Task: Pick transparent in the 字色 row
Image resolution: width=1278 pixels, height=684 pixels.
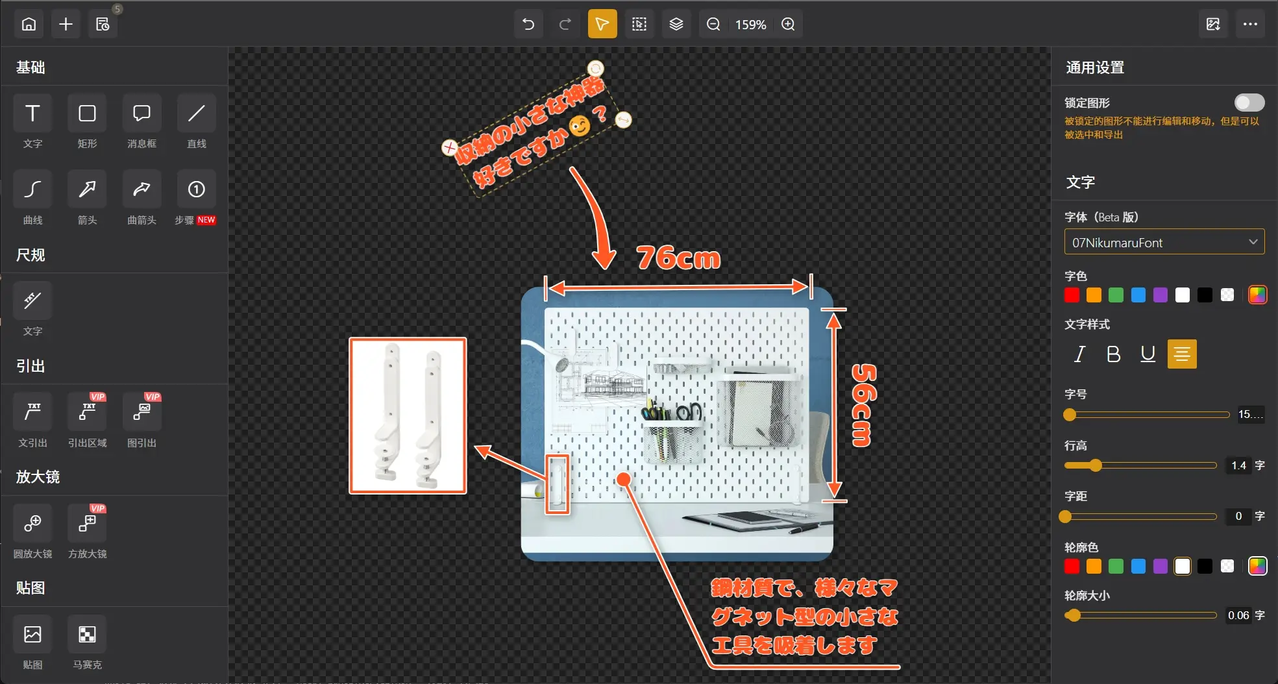Action: tap(1227, 295)
